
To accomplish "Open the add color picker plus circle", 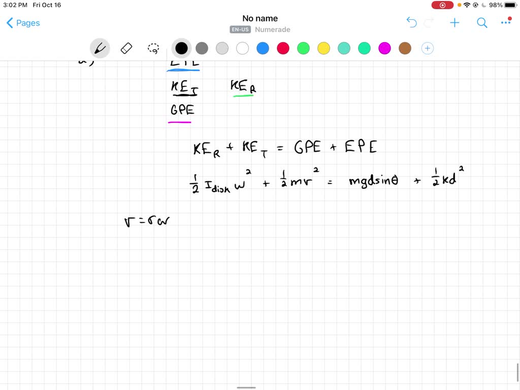I will (x=427, y=48).
